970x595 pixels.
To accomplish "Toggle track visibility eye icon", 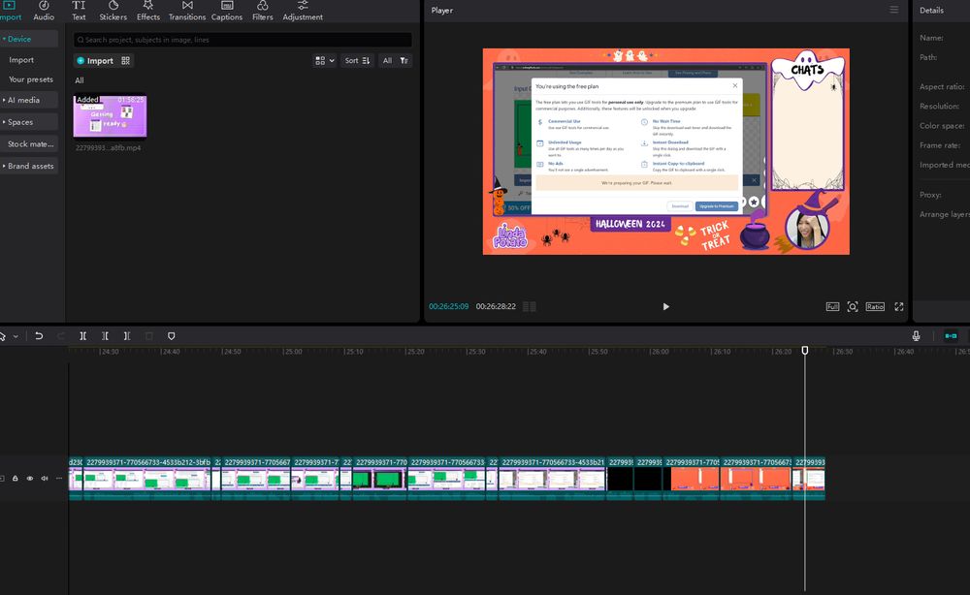I will (x=29, y=478).
